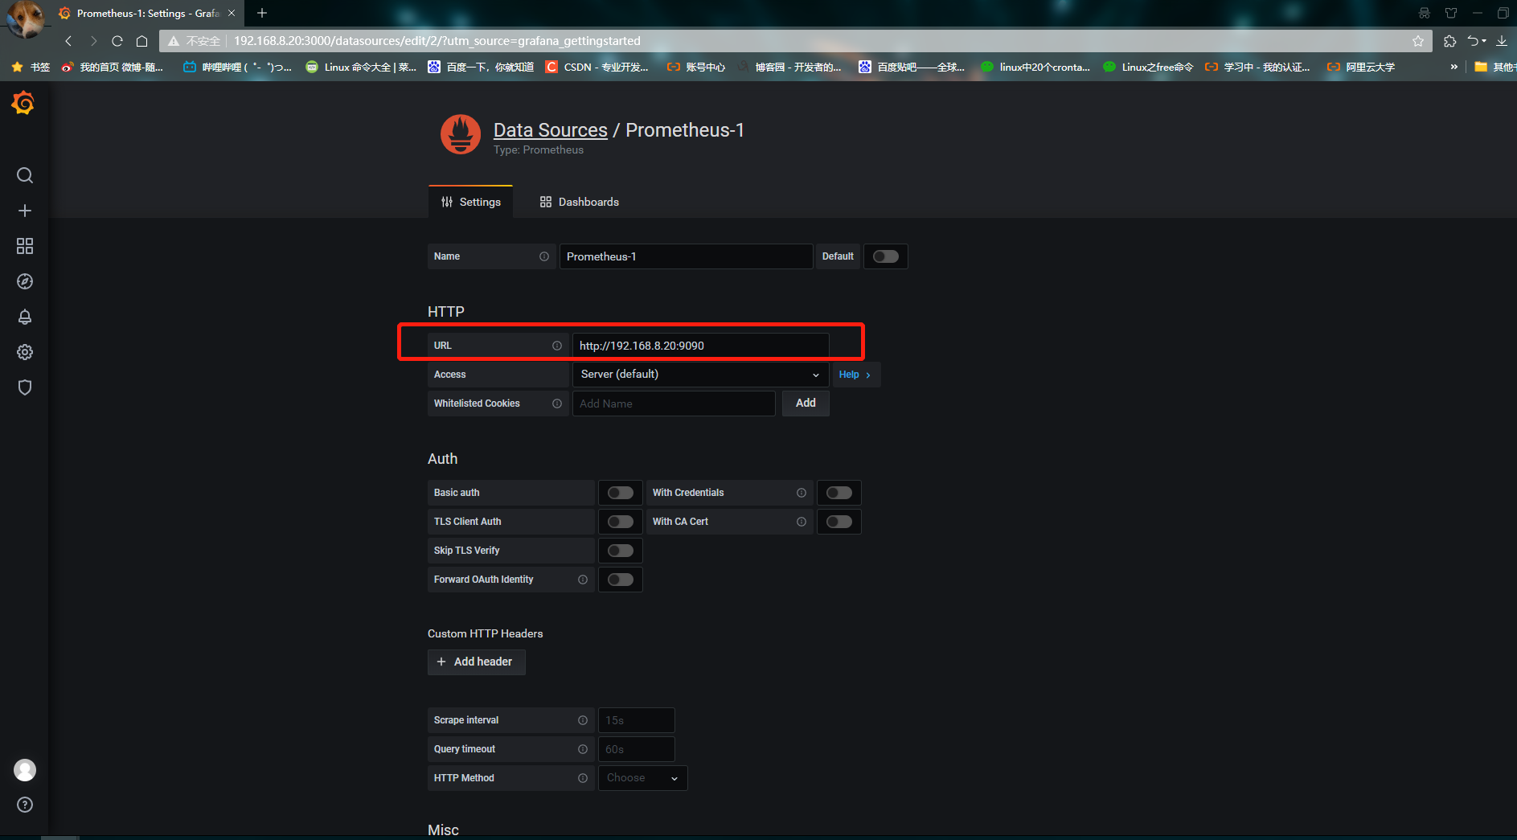This screenshot has width=1517, height=840.
Task: Click the info icon for Query timeout
Action: click(583, 749)
